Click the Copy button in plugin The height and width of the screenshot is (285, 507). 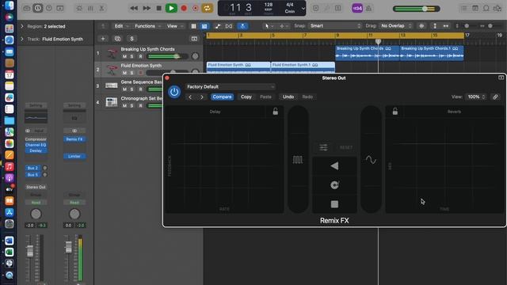[x=246, y=97]
